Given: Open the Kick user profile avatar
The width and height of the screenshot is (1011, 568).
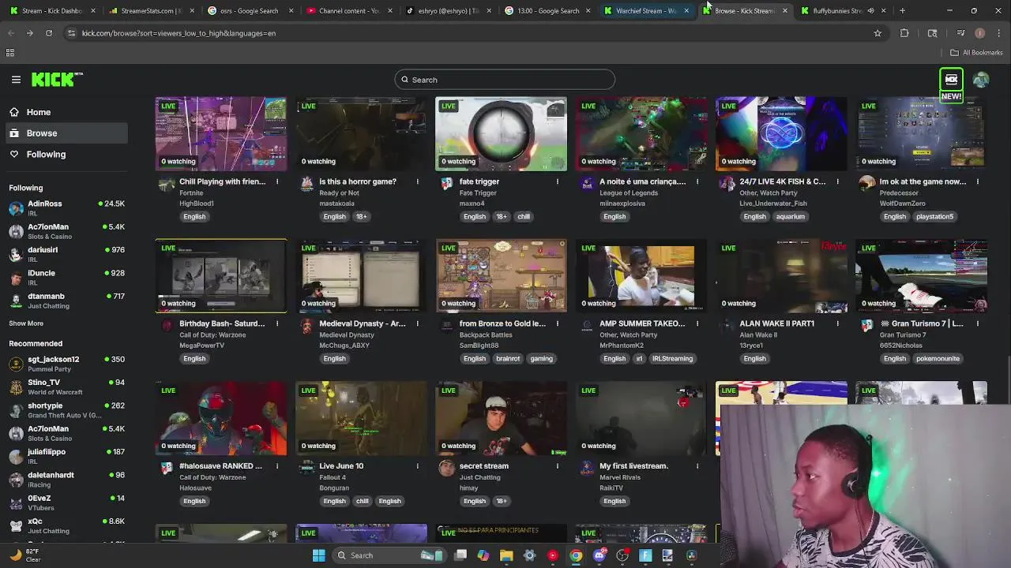Looking at the screenshot, I should [x=981, y=80].
